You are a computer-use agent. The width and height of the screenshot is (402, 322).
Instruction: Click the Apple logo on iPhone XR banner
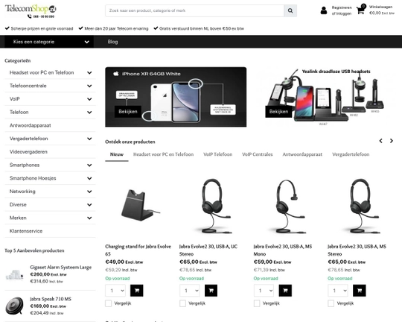116,74
